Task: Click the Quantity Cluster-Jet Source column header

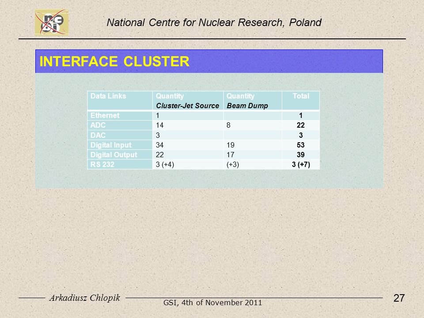Action: coord(187,101)
